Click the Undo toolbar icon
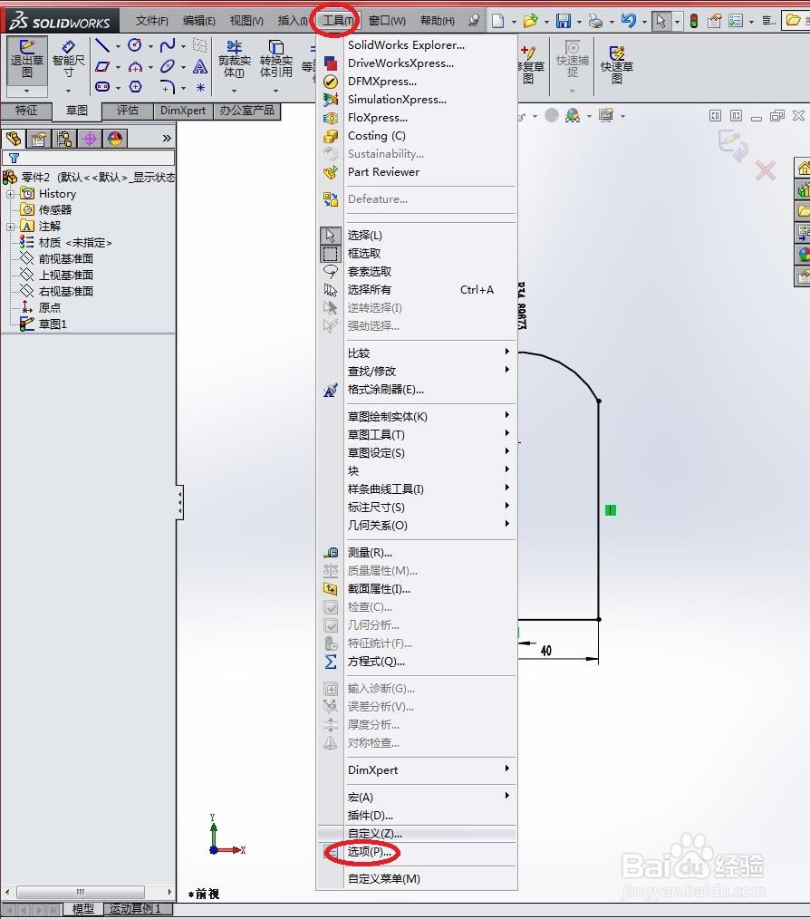The width and height of the screenshot is (810, 919). [x=628, y=21]
